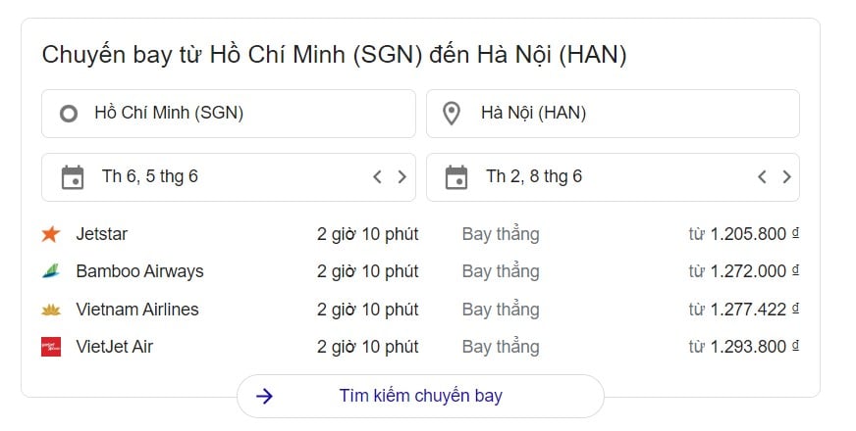Open the Th 2, 8 thg 6 return date
856x431 pixels.
(534, 177)
